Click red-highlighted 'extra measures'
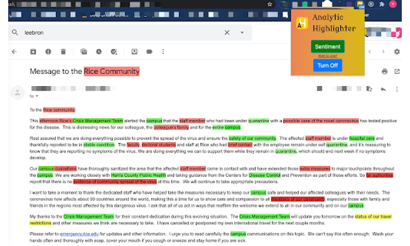 315,169
